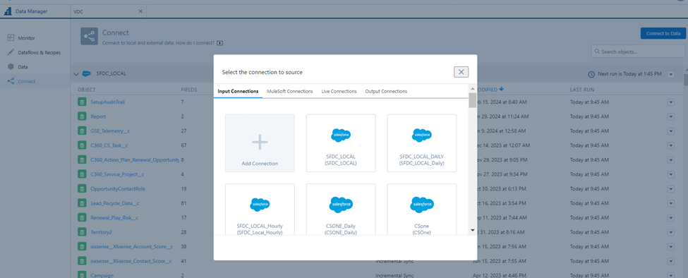The width and height of the screenshot is (688, 278).
Task: Click the Data Manager bar chart icon
Action: [x=8, y=11]
